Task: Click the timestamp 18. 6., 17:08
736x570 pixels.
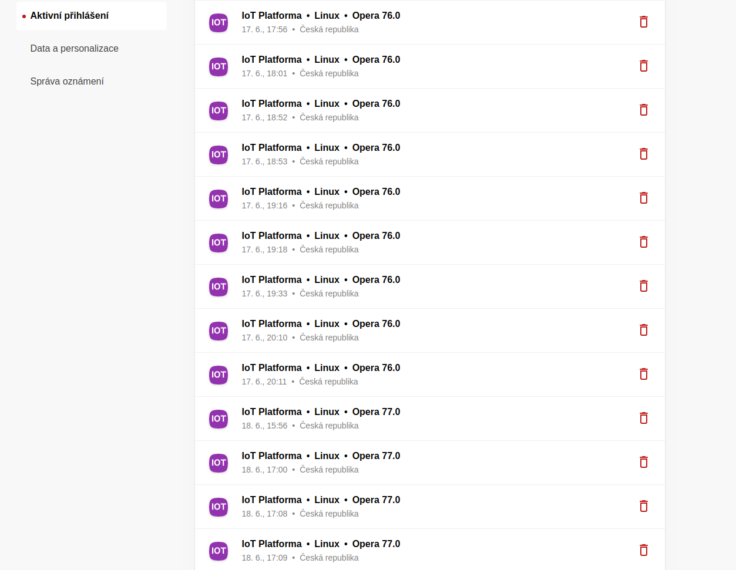Action: 264,514
